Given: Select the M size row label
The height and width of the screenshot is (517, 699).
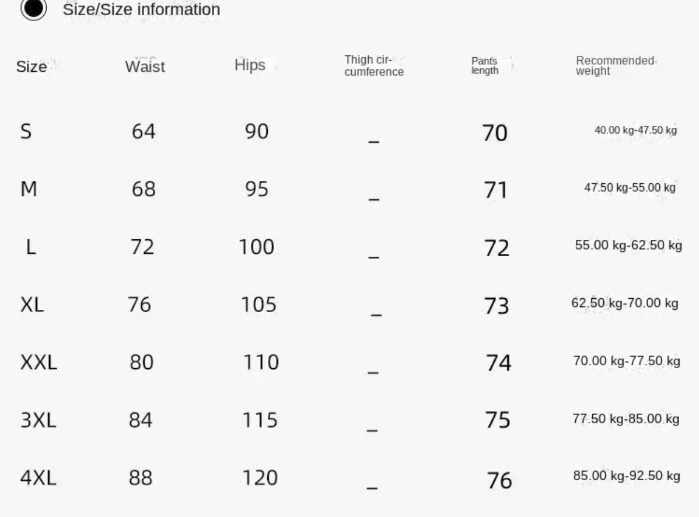Looking at the screenshot, I should pyautogui.click(x=29, y=189).
